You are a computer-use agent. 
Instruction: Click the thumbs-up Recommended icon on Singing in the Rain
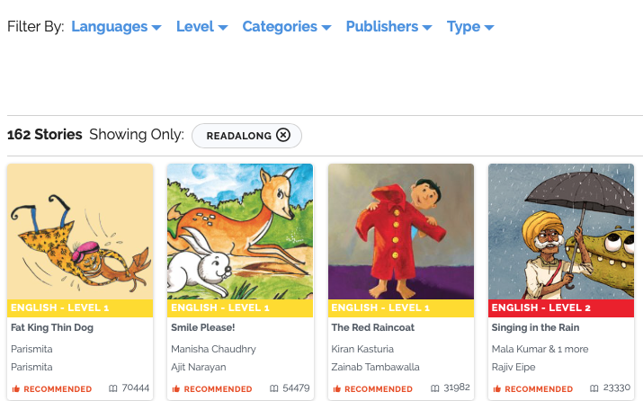tap(496, 389)
